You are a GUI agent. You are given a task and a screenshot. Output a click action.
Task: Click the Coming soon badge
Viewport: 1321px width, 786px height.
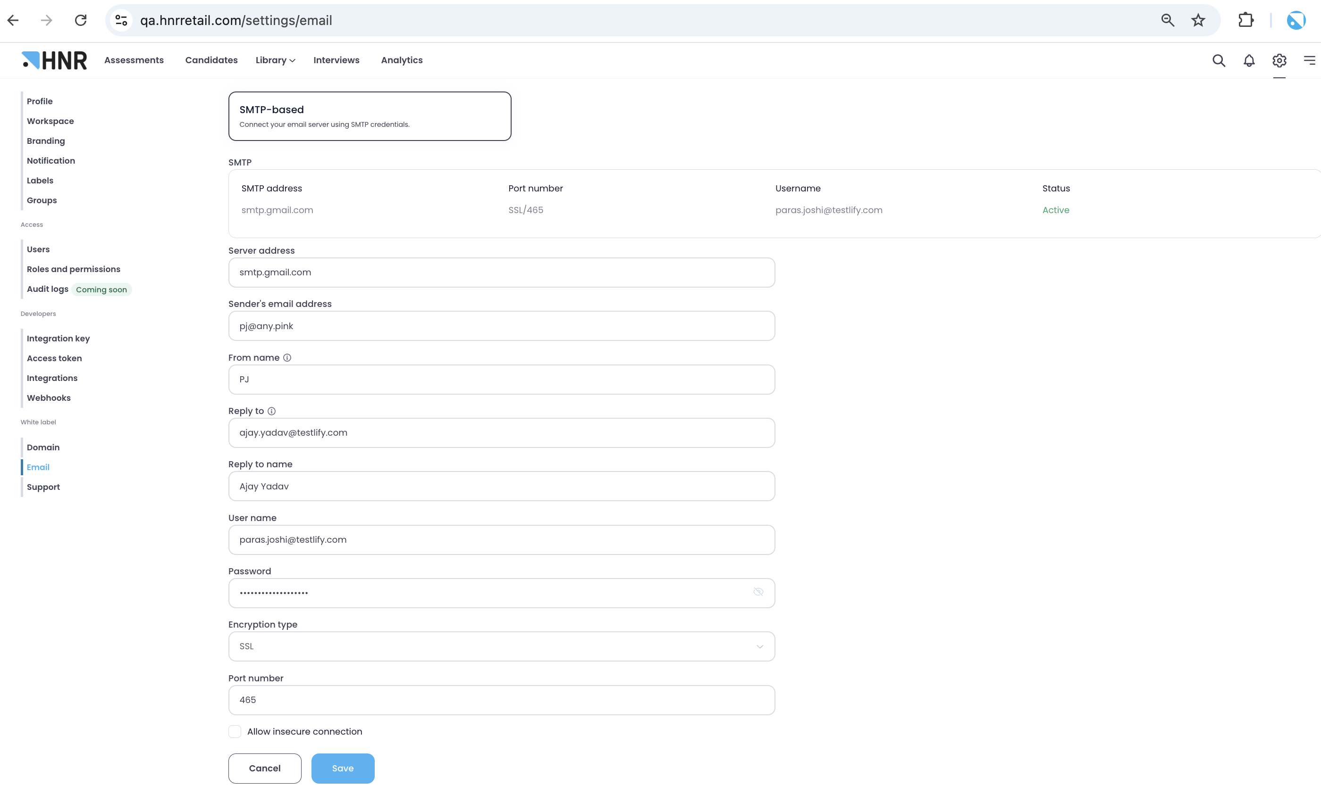tap(101, 290)
